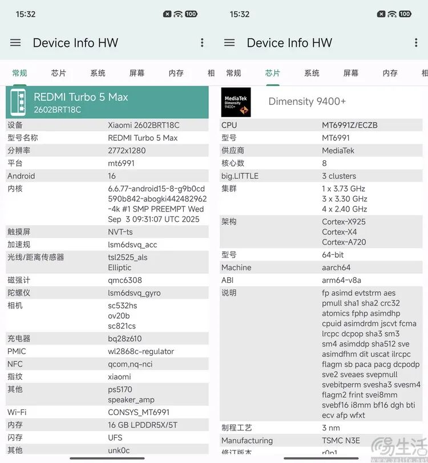Tap the Cortex-X925 architecture entry
Screen dimensions: 428x463
click(344, 222)
